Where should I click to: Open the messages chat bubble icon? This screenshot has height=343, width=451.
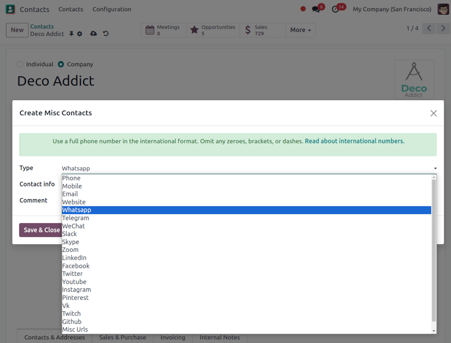click(316, 9)
